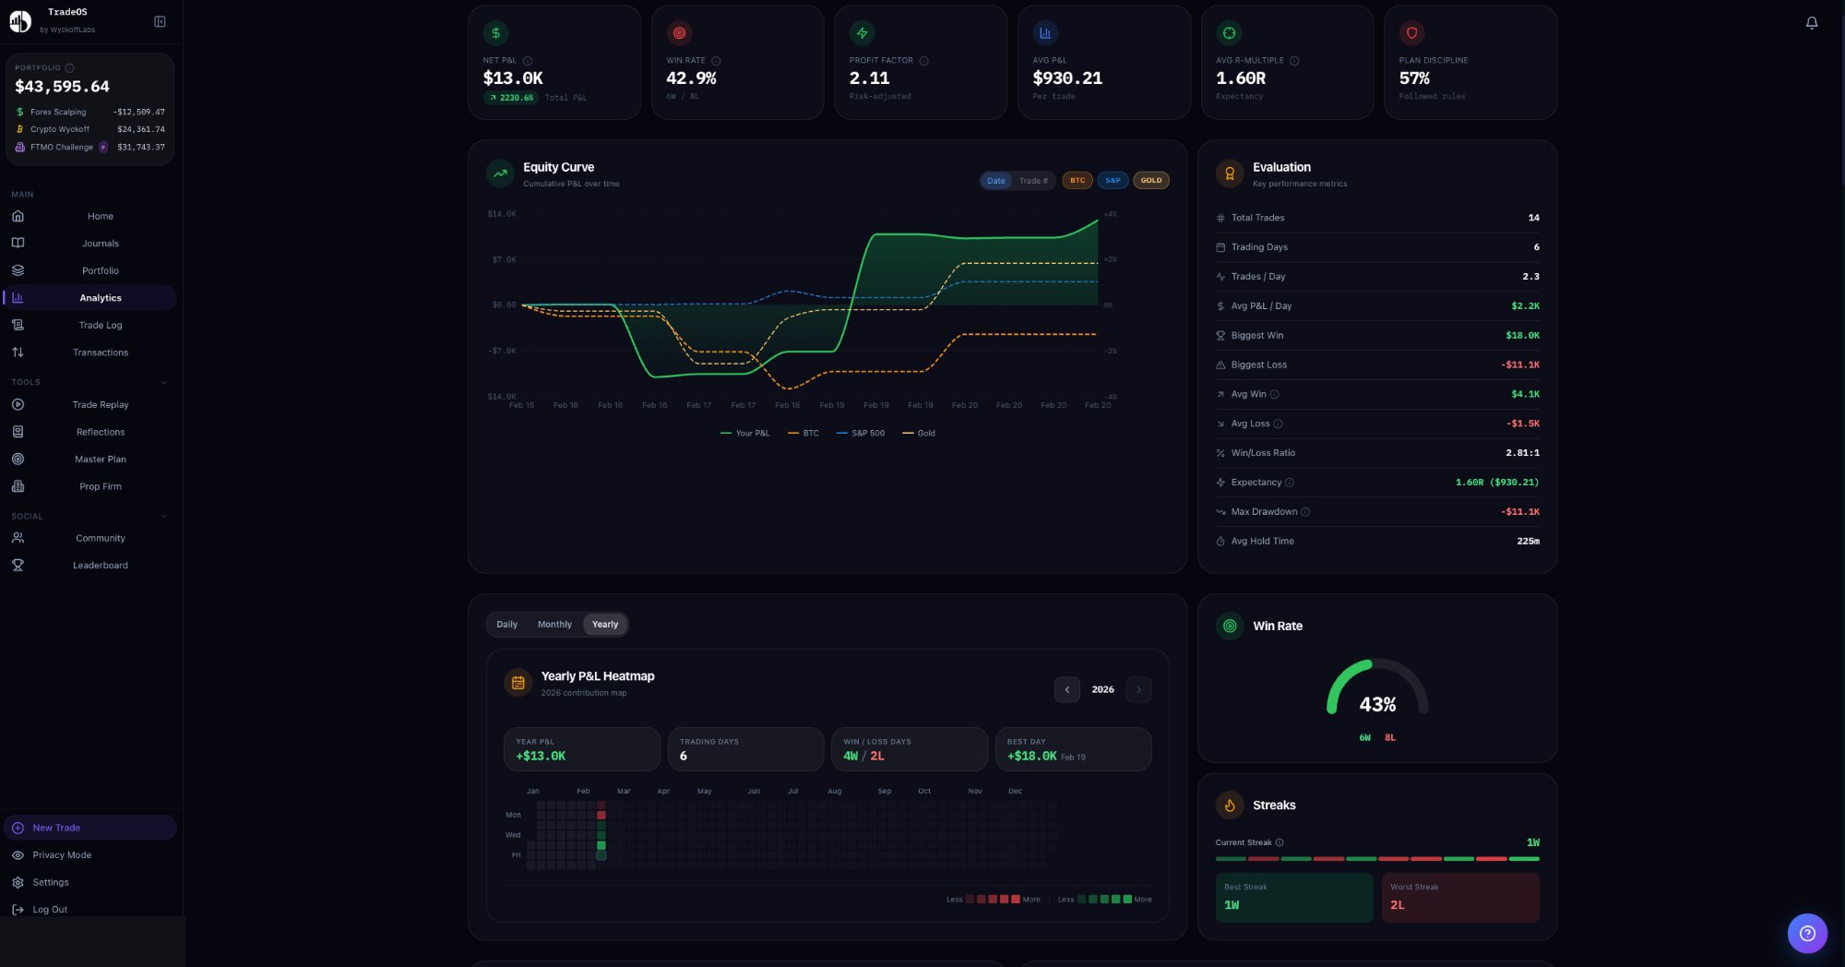Enable Privacy Mode

tap(61, 854)
